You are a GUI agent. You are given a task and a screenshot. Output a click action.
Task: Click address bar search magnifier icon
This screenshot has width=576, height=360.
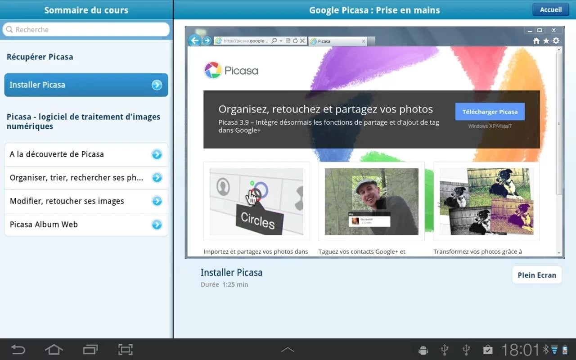[274, 41]
